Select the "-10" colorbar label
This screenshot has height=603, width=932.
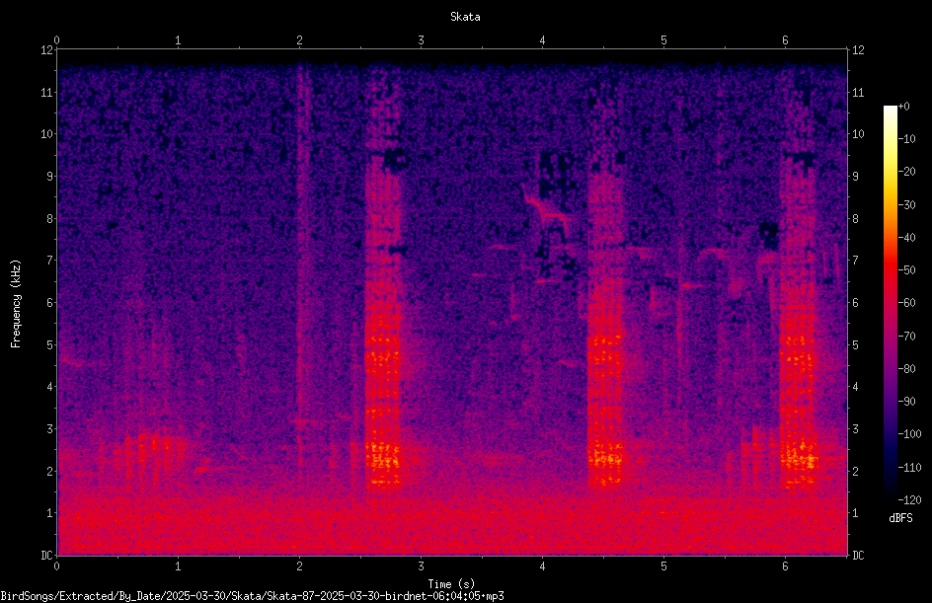click(906, 139)
